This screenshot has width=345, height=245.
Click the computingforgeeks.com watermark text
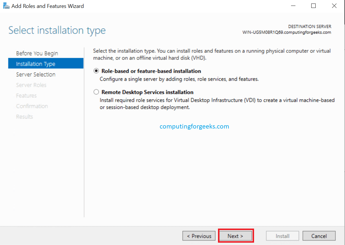(194, 126)
